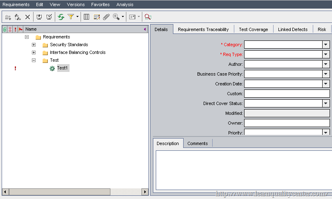
Task: Open the Select Columns icon
Action: [x=86, y=17]
